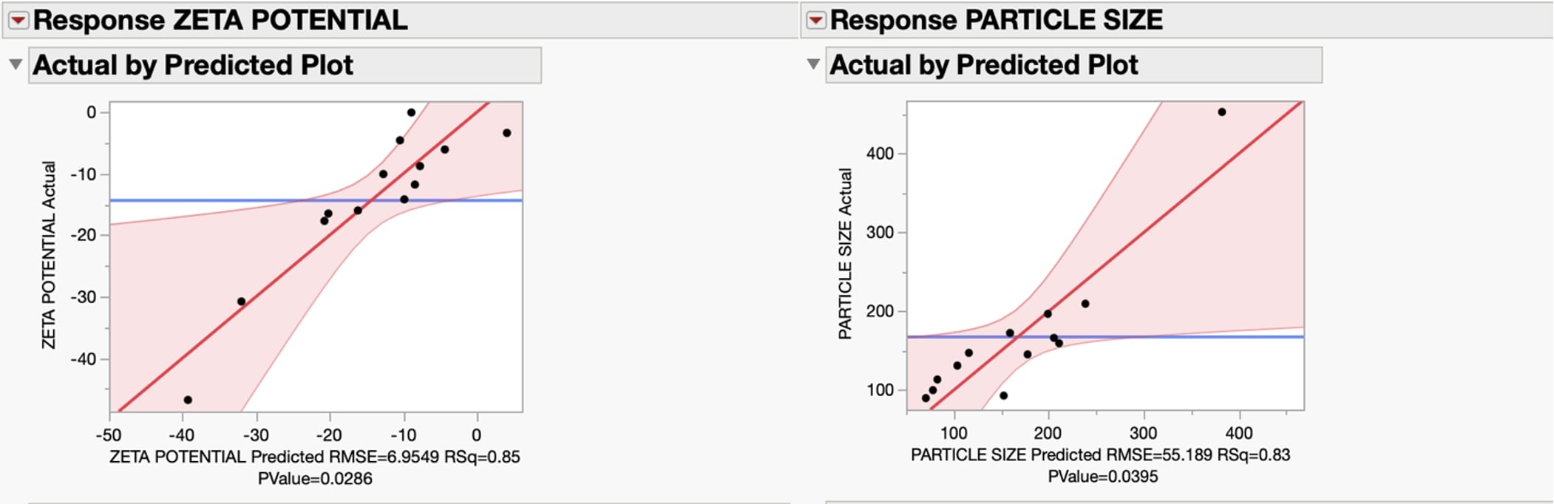Collapse the zeta potential Actual by Predicted Plot

pyautogui.click(x=16, y=65)
